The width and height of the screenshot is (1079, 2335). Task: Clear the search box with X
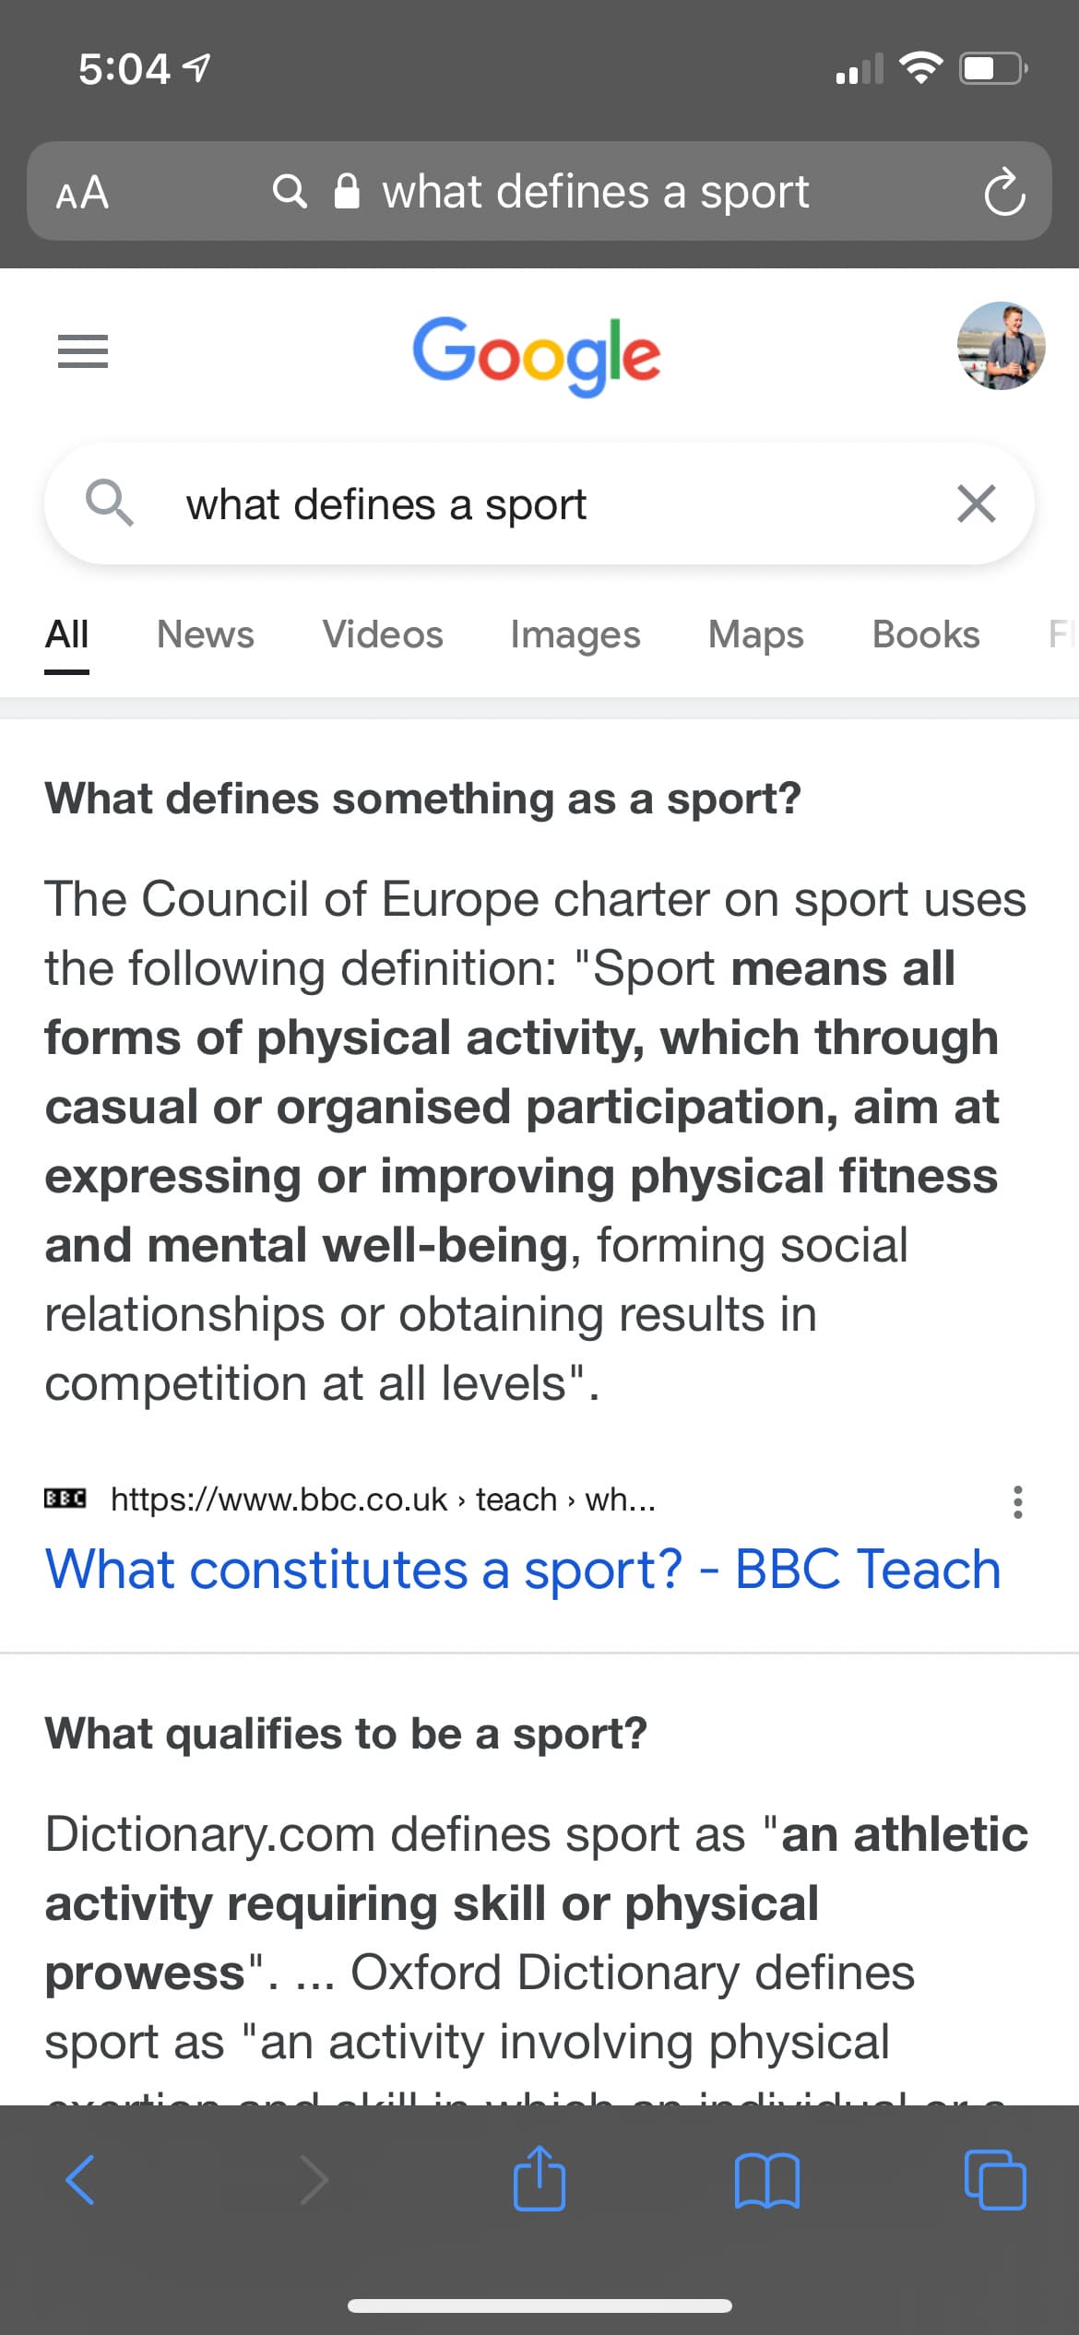point(976,504)
